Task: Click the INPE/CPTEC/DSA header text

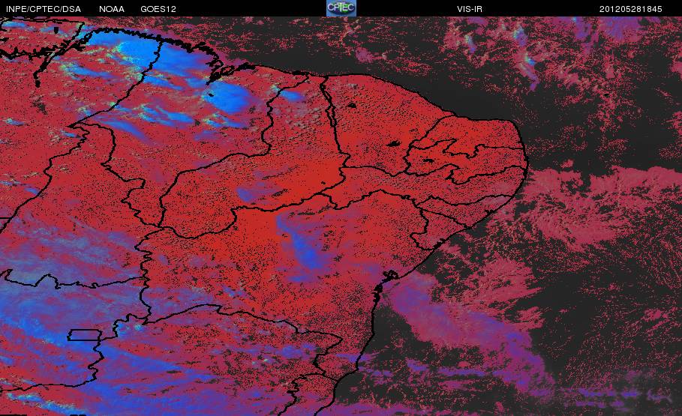Action: 44,9
